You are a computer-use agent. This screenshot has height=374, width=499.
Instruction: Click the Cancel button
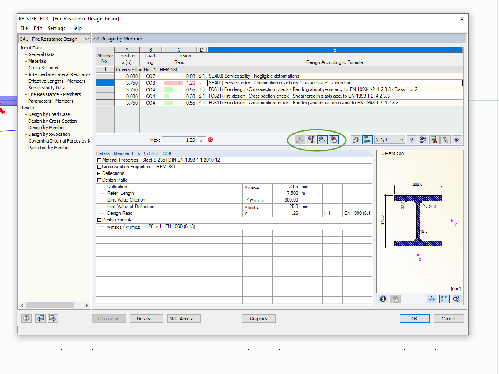pos(449,319)
